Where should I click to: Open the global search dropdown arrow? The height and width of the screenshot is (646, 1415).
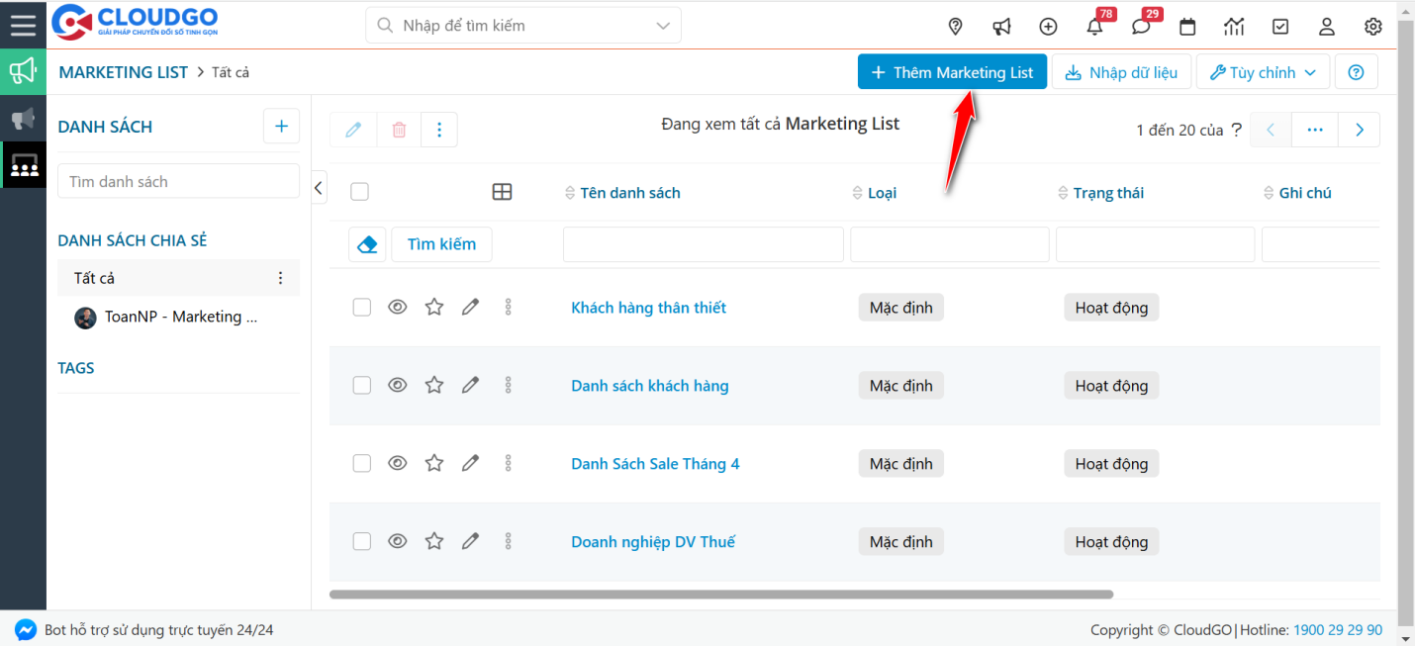click(663, 26)
